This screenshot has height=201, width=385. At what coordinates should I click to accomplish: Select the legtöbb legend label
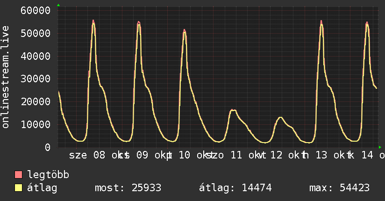48,174
